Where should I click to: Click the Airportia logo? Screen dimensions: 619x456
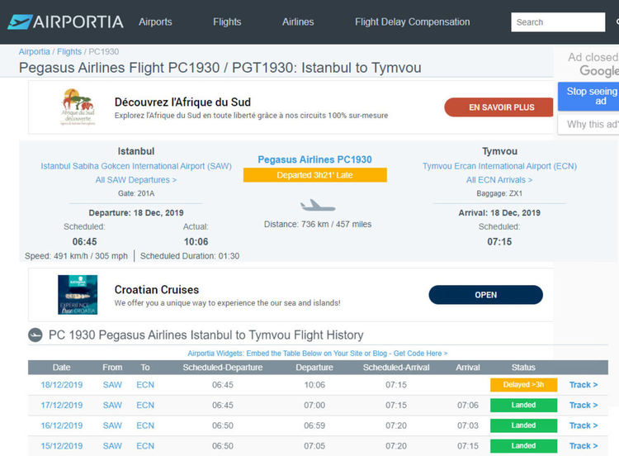point(65,21)
